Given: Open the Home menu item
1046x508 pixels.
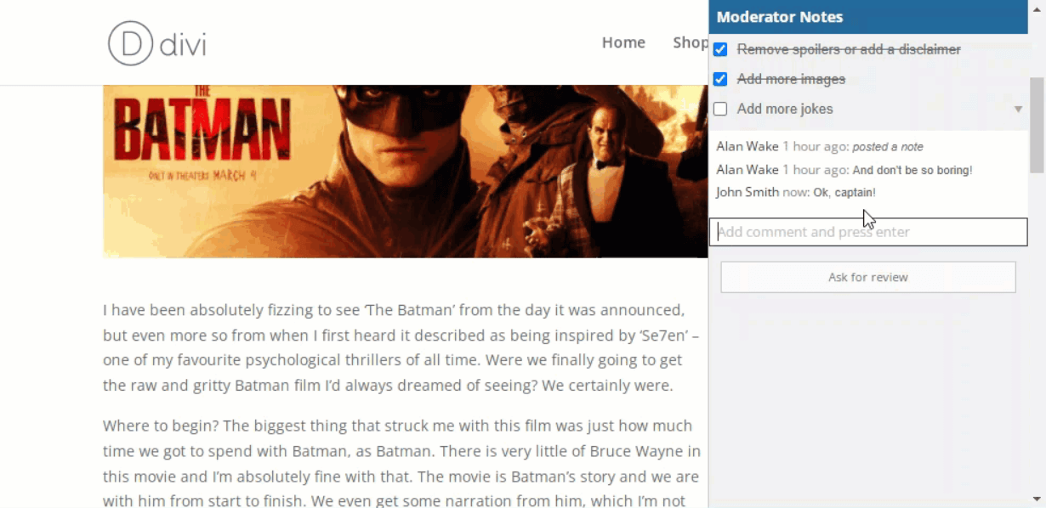Looking at the screenshot, I should pos(623,42).
